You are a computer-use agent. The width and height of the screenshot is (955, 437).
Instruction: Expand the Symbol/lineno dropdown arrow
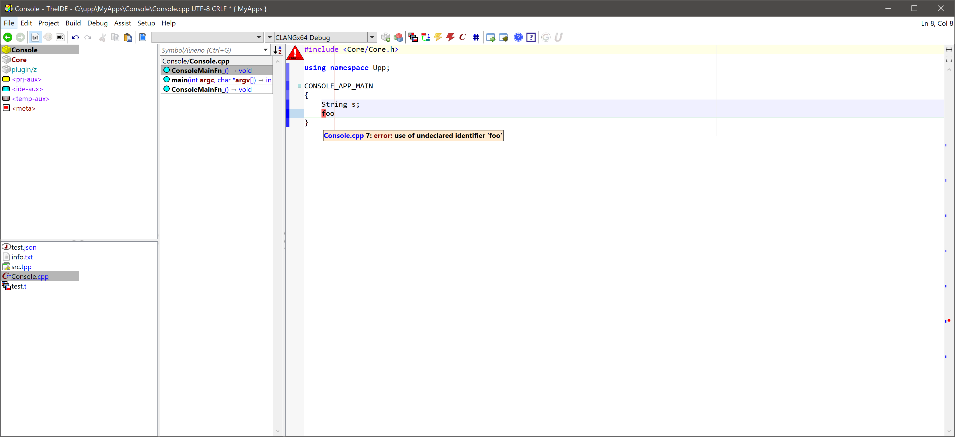265,50
